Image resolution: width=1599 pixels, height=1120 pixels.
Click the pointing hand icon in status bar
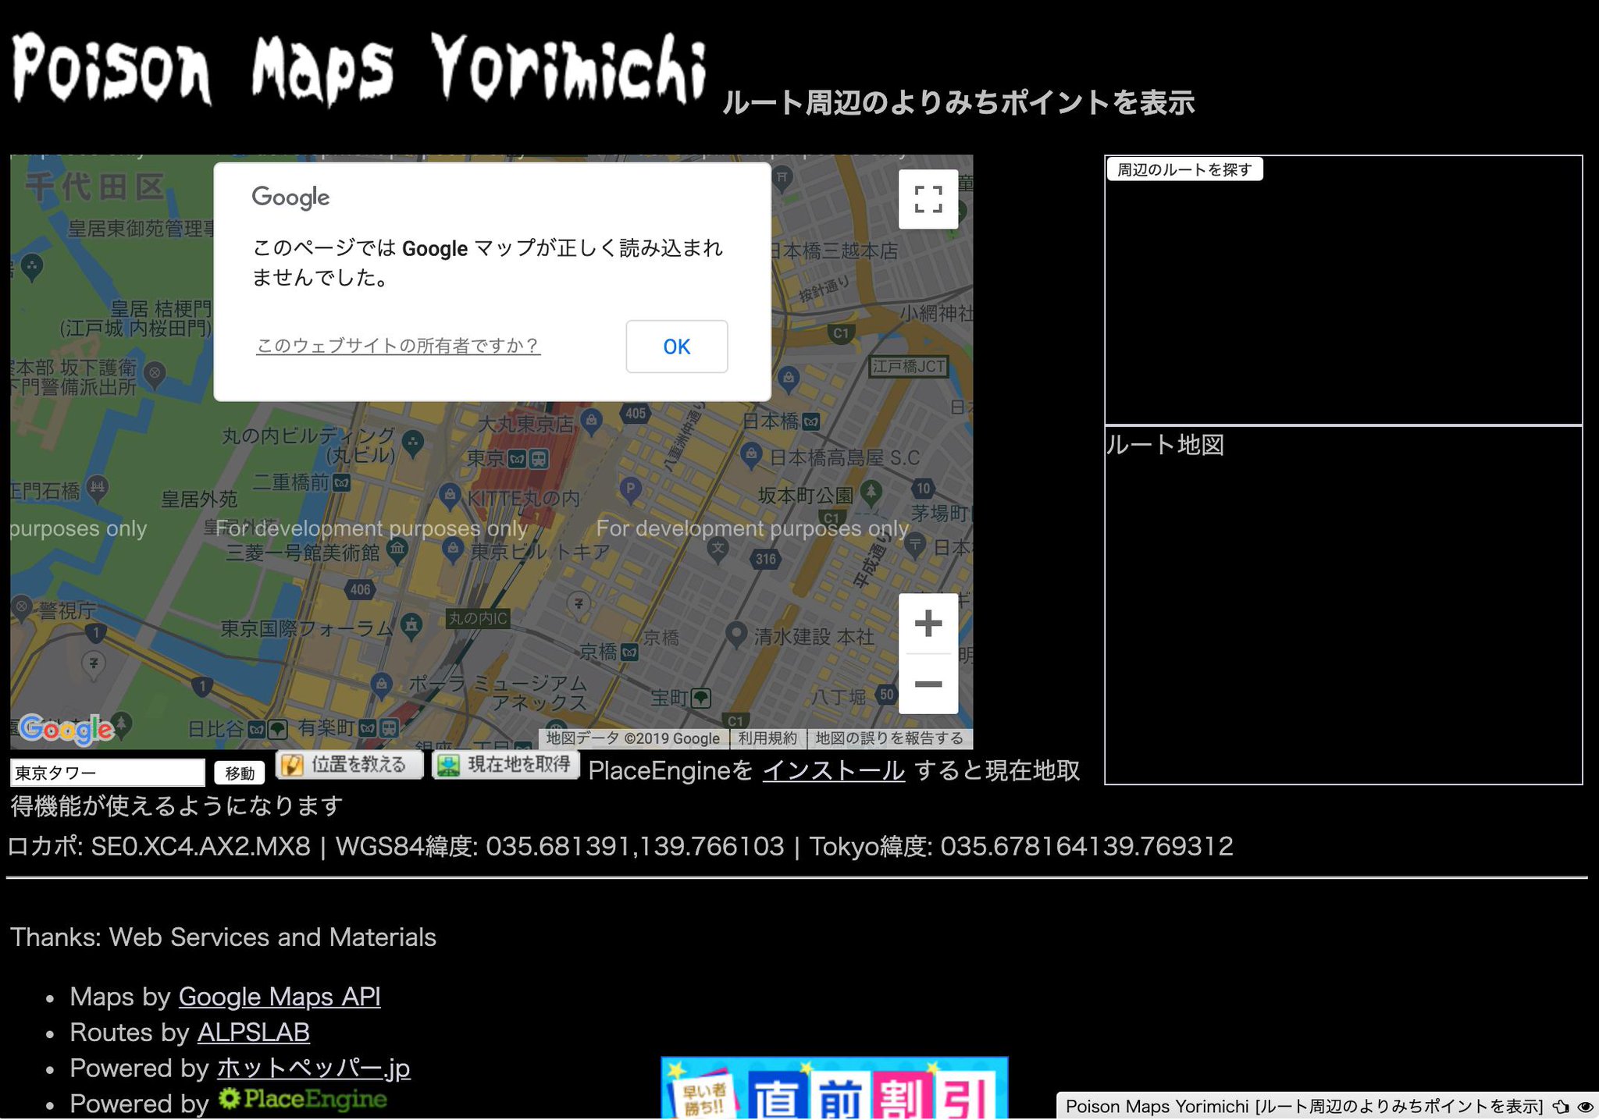(1561, 1107)
